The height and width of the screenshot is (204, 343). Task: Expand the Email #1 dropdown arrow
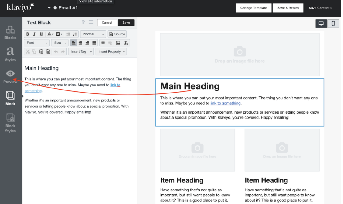click(49, 8)
